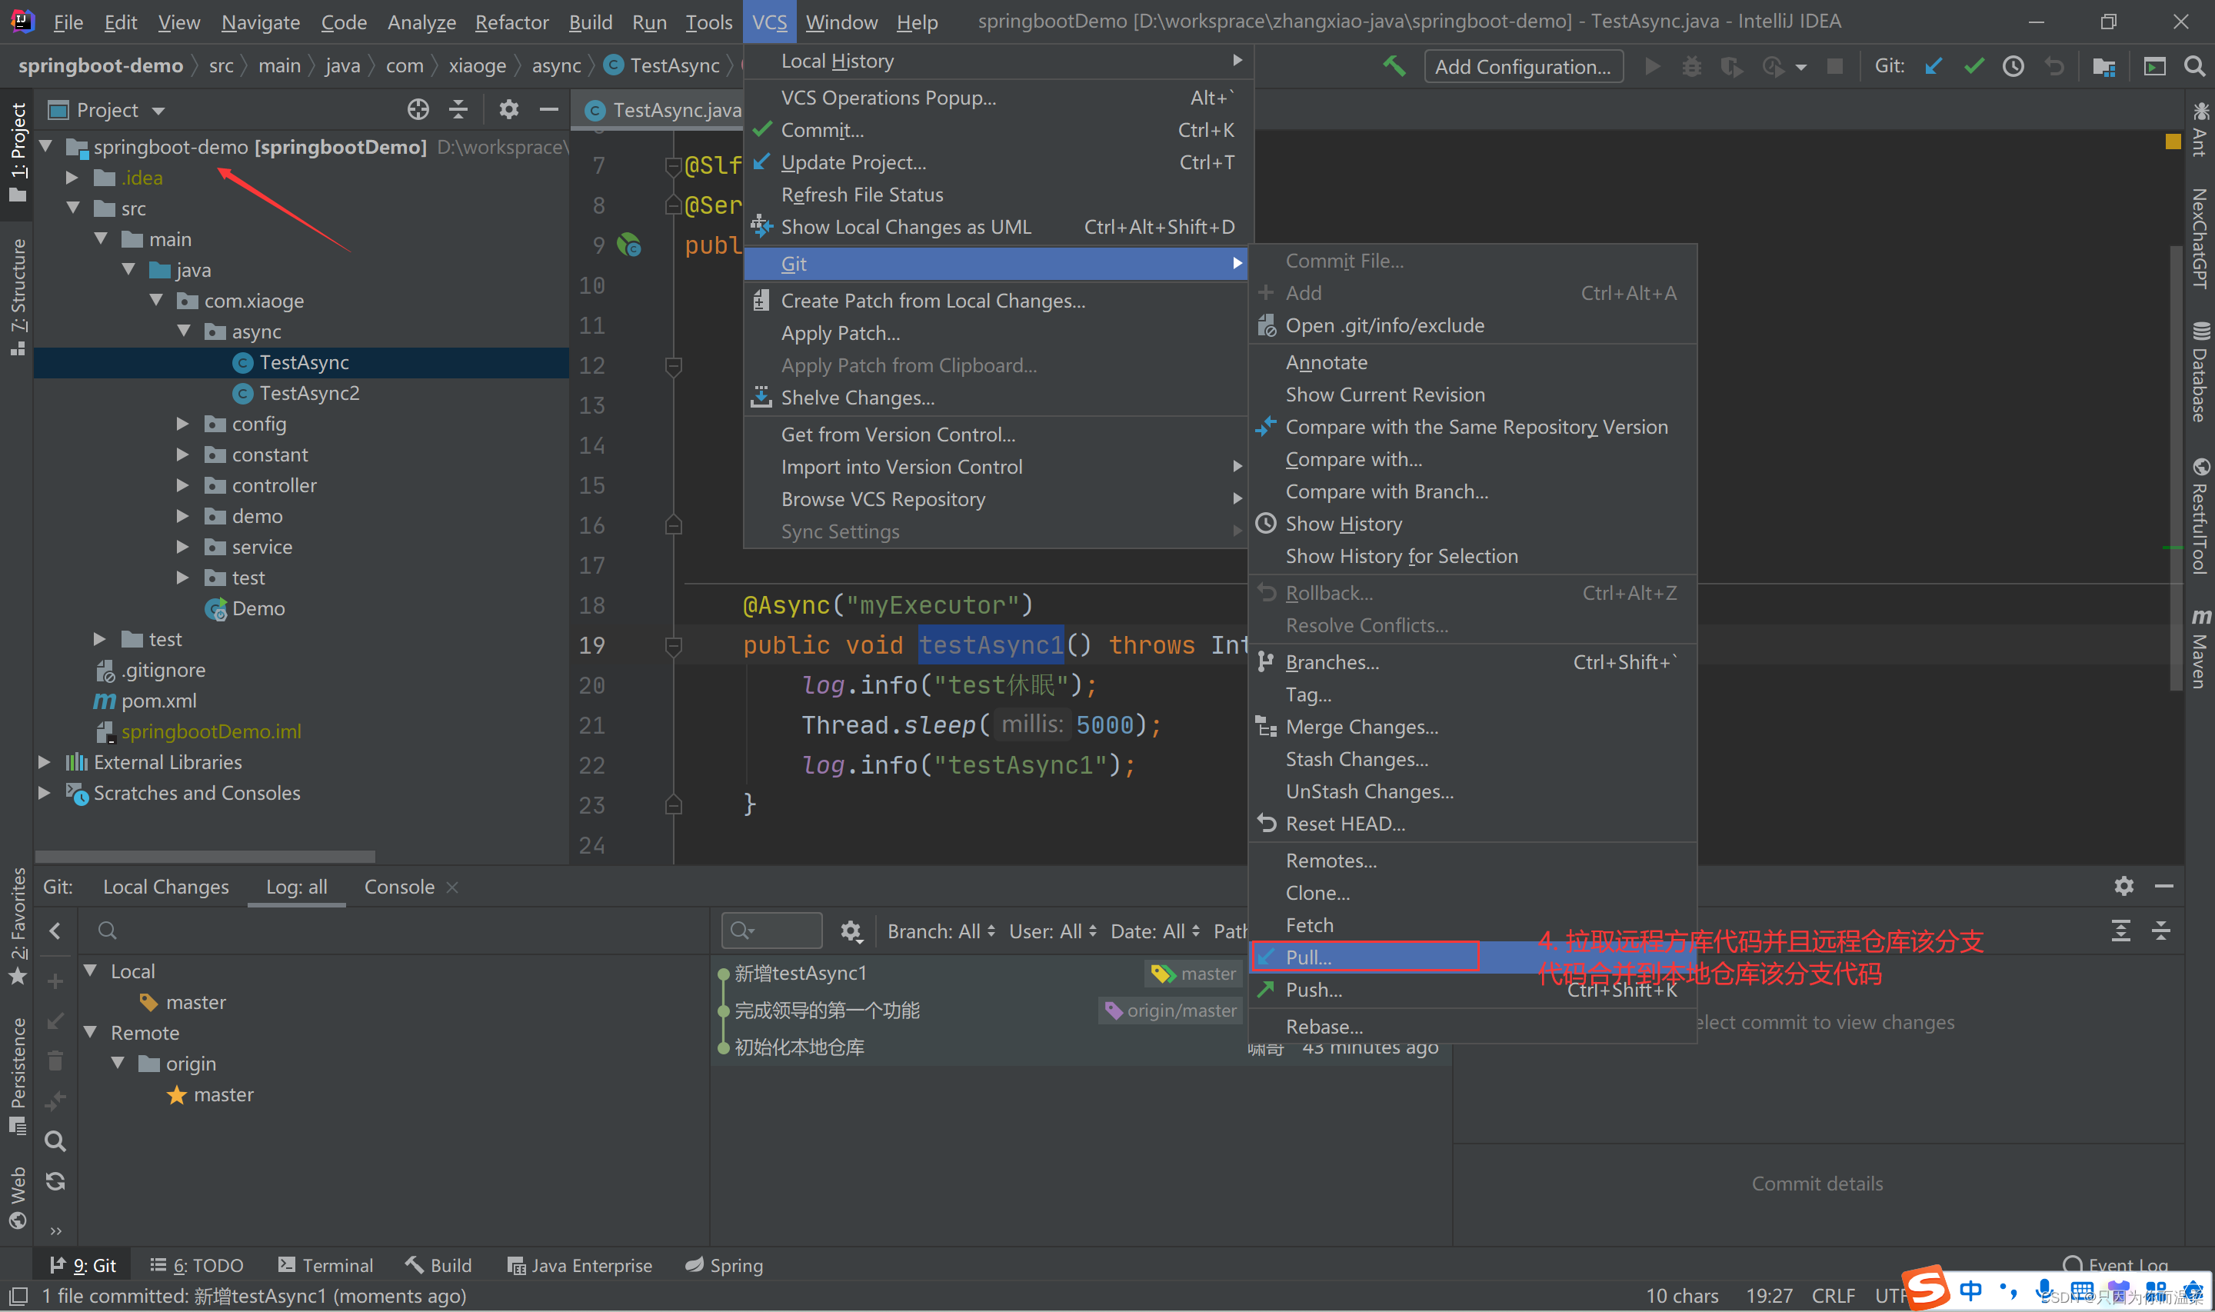The width and height of the screenshot is (2215, 1312).
Task: Open the Structure tool window on left sidebar
Action: (x=18, y=297)
